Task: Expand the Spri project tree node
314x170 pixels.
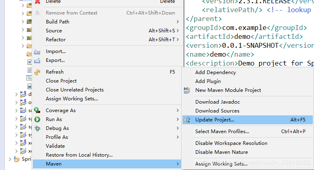Action: [11, 159]
